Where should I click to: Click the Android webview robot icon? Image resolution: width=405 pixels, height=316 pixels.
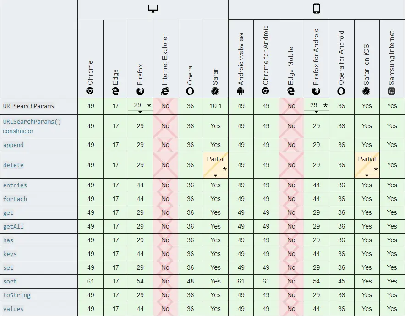point(241,91)
